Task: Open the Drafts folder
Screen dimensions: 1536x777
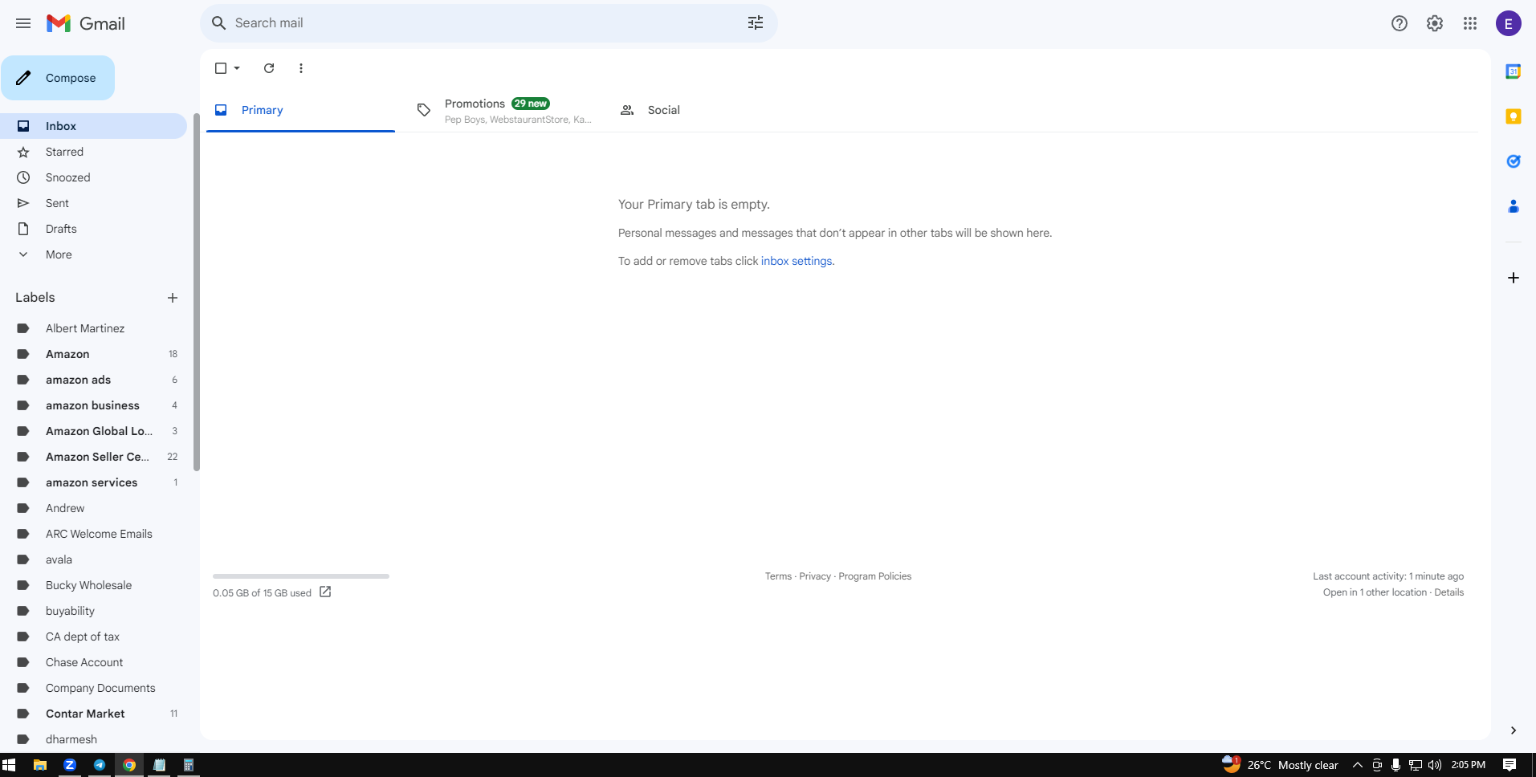Action: pyautogui.click(x=93, y=229)
